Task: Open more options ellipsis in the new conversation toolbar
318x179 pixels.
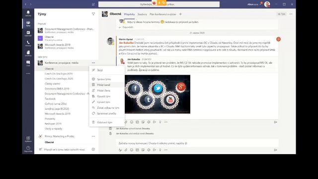Action: point(166,150)
